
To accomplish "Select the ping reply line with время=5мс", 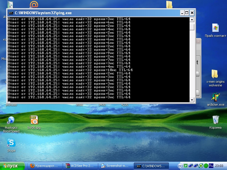I will click(x=69, y=94).
